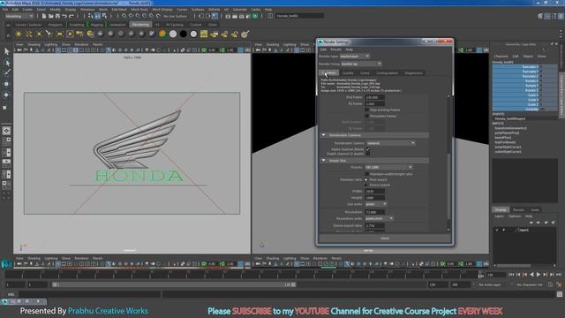Open the Modeling menu set dropdown
565x318 pixels.
pyautogui.click(x=19, y=16)
